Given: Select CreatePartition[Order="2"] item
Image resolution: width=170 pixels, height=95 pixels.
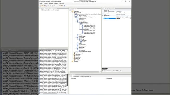Looking at the screenshot, I should 89,27.
